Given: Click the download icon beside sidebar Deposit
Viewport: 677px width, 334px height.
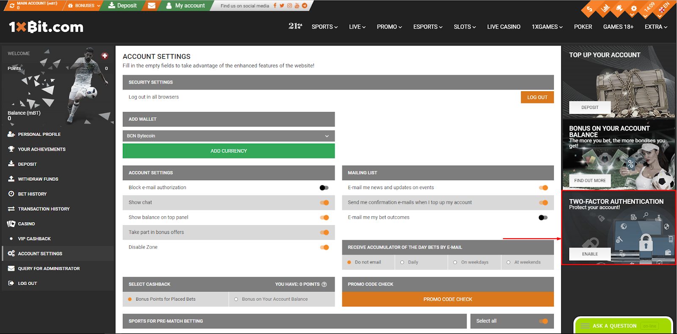Looking at the screenshot, I should click(11, 164).
